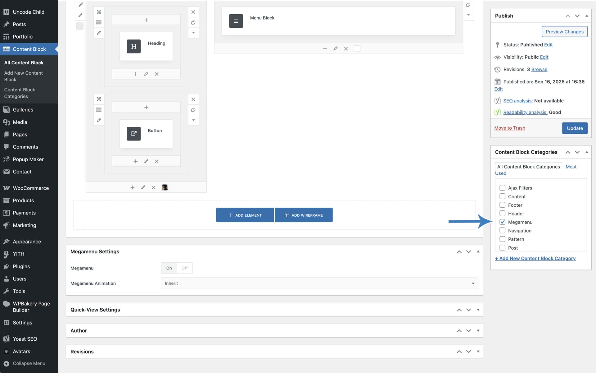
Task: Switch to the Most Used categories tab
Action: (571, 167)
